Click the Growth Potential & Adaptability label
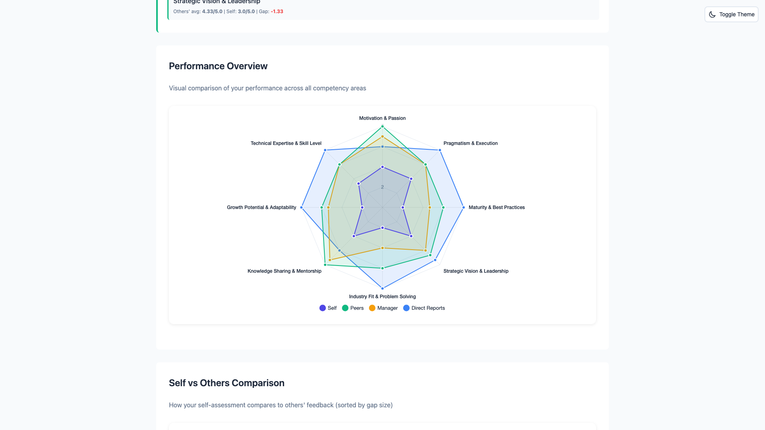Image resolution: width=765 pixels, height=430 pixels. 261,207
